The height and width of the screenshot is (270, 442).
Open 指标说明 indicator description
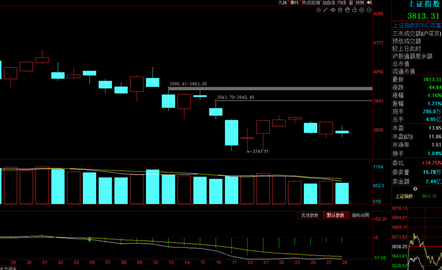click(361, 215)
